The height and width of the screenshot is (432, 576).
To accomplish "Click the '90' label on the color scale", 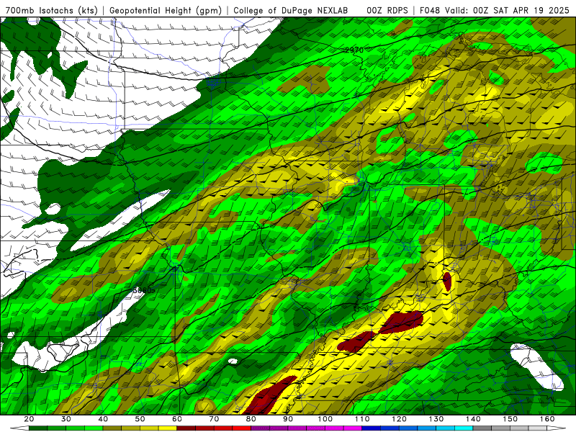I will tap(289, 419).
